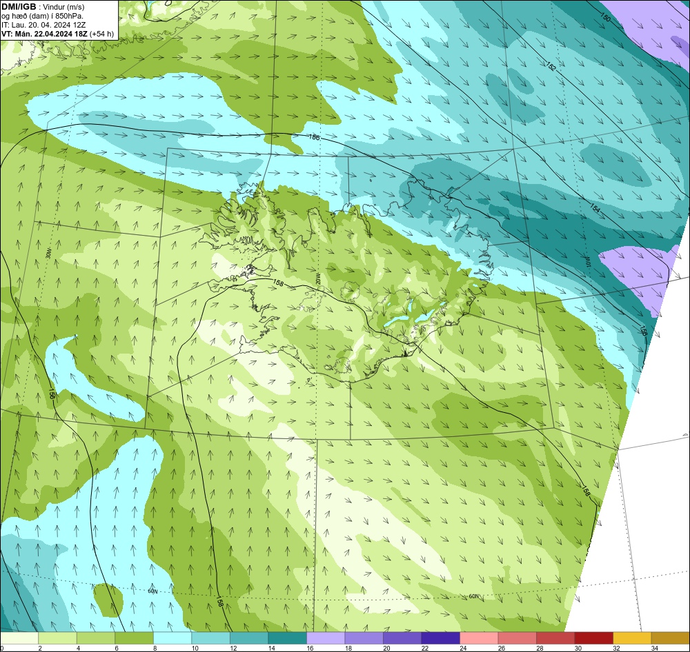Pick the palest 0–2 m/s legend swatch

(19, 638)
